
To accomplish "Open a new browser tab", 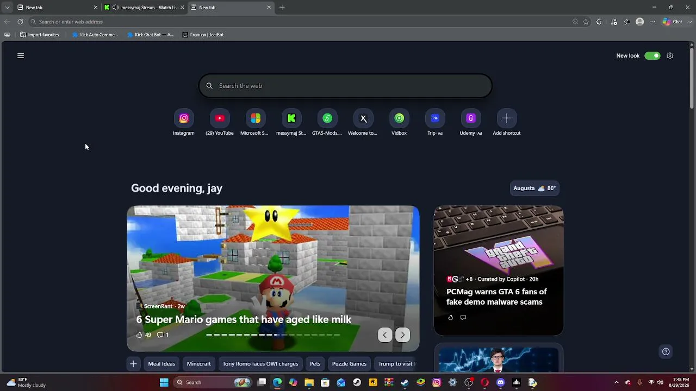I will 282,8.
